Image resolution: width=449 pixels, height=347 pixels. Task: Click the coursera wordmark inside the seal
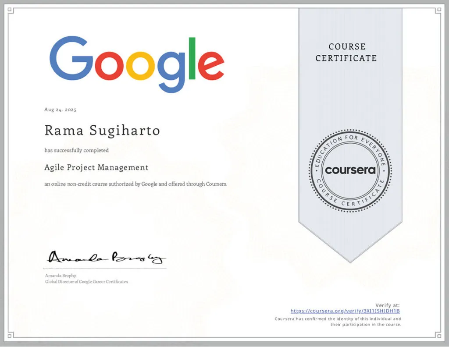point(350,170)
